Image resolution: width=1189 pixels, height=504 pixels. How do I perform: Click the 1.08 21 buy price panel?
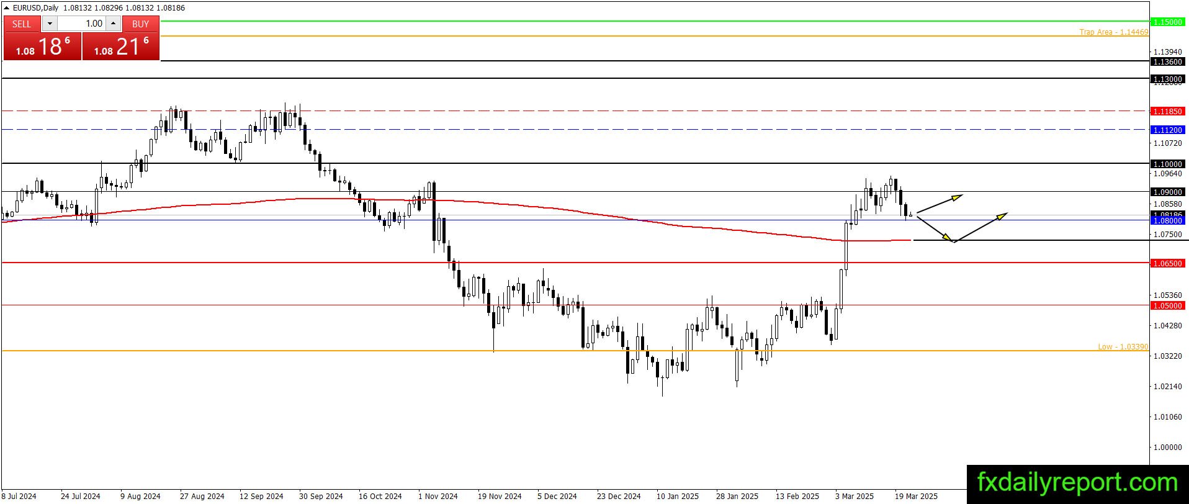pyautogui.click(x=121, y=46)
